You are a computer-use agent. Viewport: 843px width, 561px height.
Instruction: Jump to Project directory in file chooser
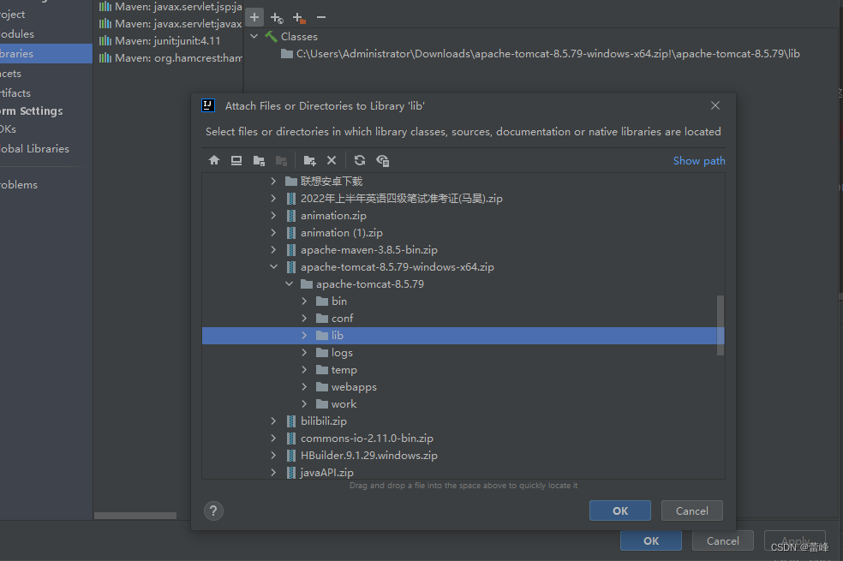click(259, 160)
